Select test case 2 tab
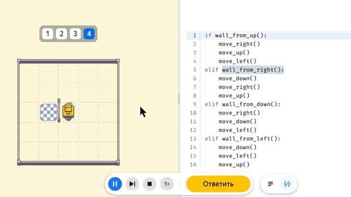 [61, 34]
